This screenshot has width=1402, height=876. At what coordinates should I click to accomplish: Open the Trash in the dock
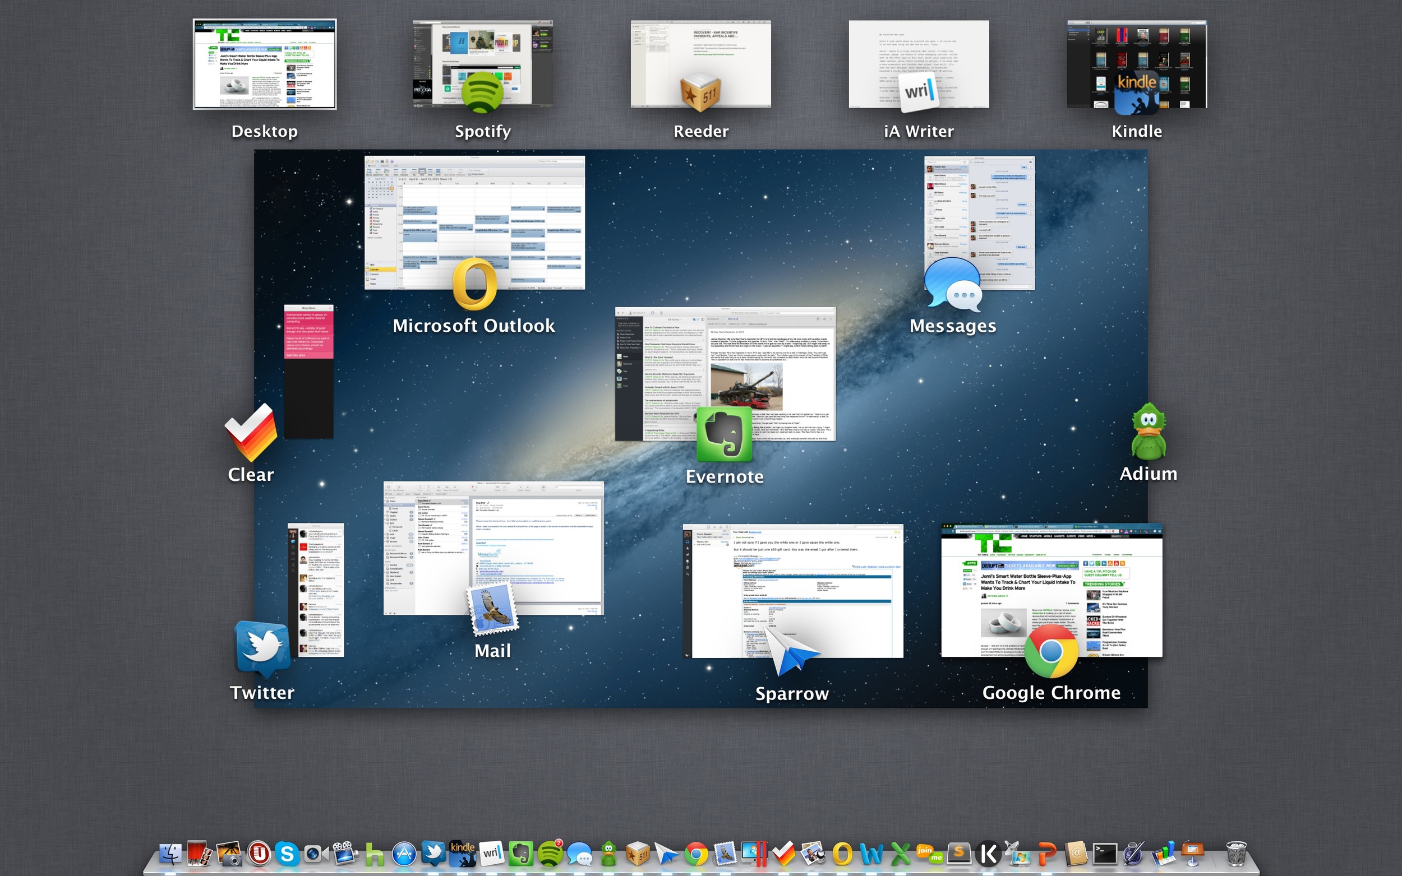(x=1235, y=854)
